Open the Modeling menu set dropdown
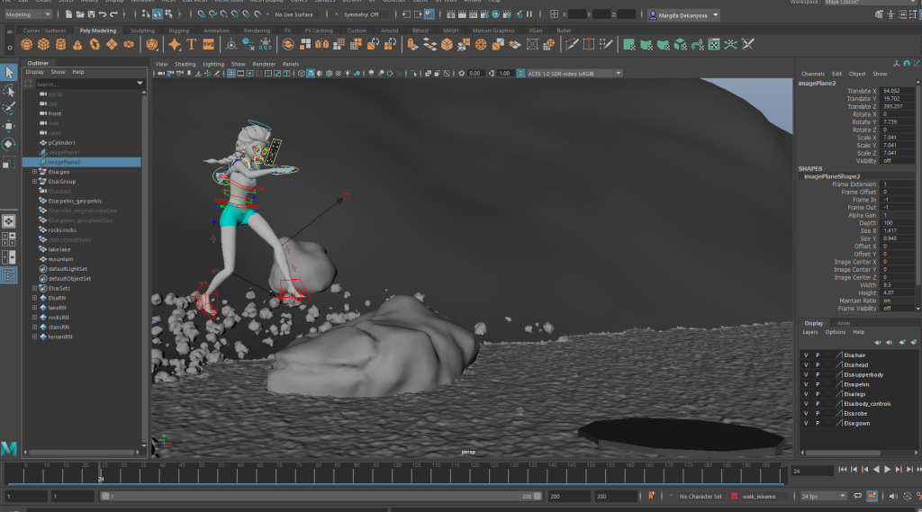The width and height of the screenshot is (922, 512). pyautogui.click(x=27, y=14)
